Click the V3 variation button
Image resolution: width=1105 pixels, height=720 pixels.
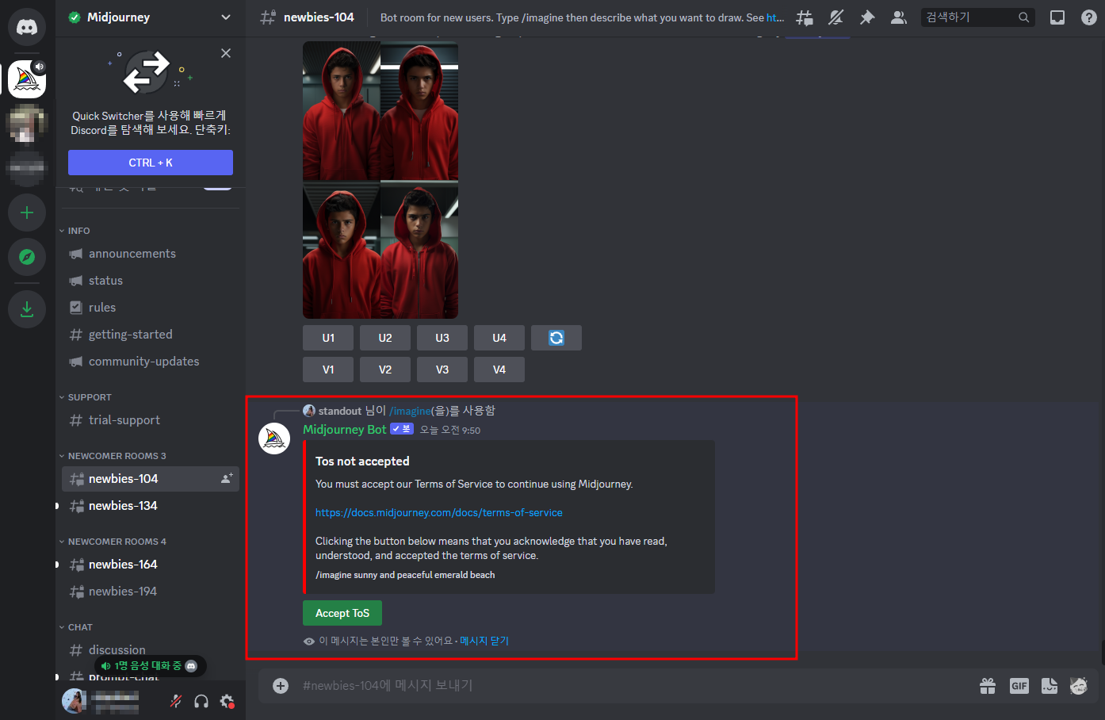coord(442,370)
